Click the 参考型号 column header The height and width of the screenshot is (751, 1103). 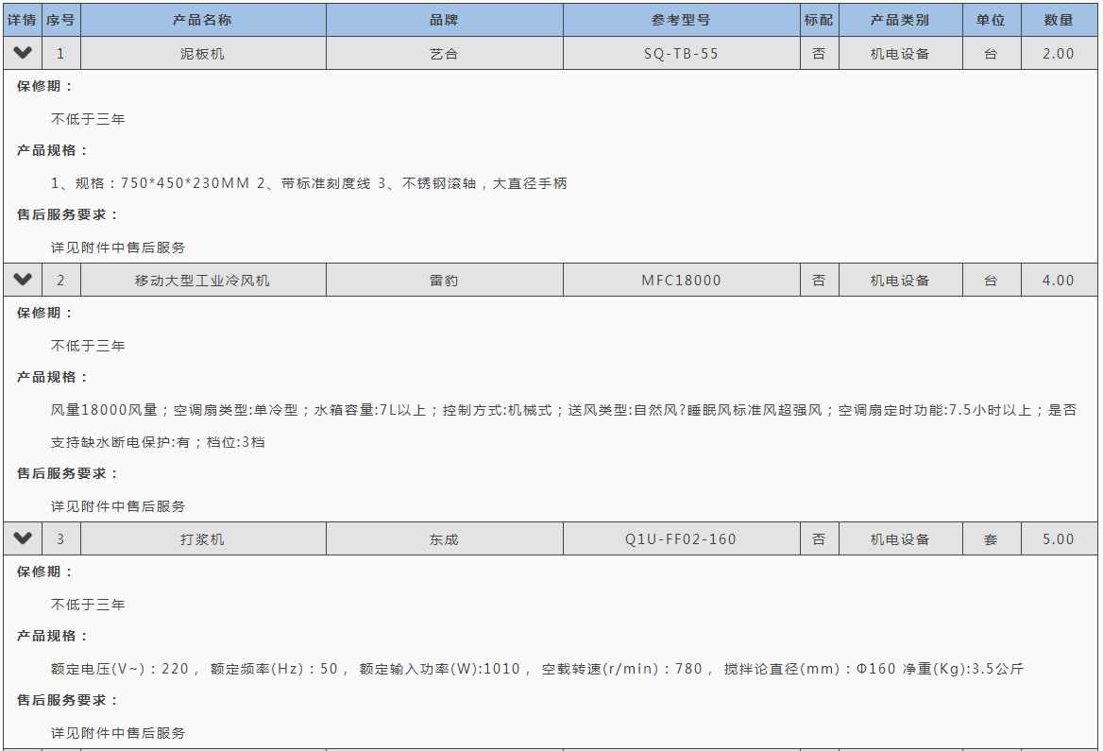(x=681, y=20)
